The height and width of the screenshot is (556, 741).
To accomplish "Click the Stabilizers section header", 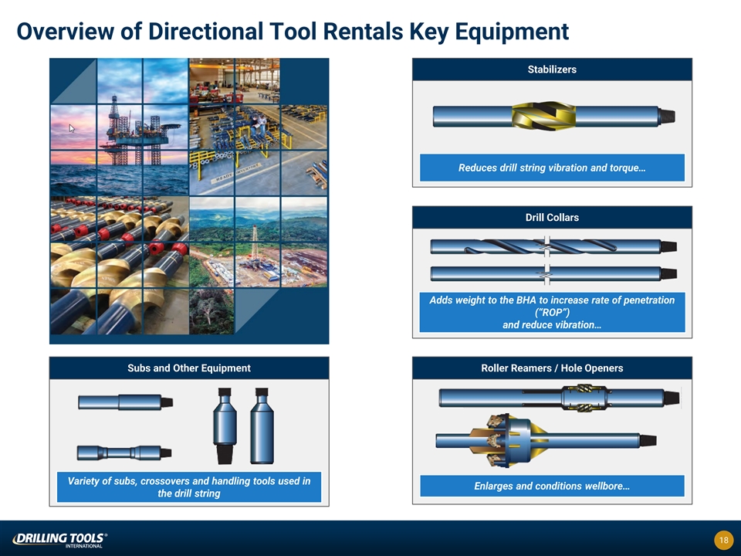I will 552,69.
